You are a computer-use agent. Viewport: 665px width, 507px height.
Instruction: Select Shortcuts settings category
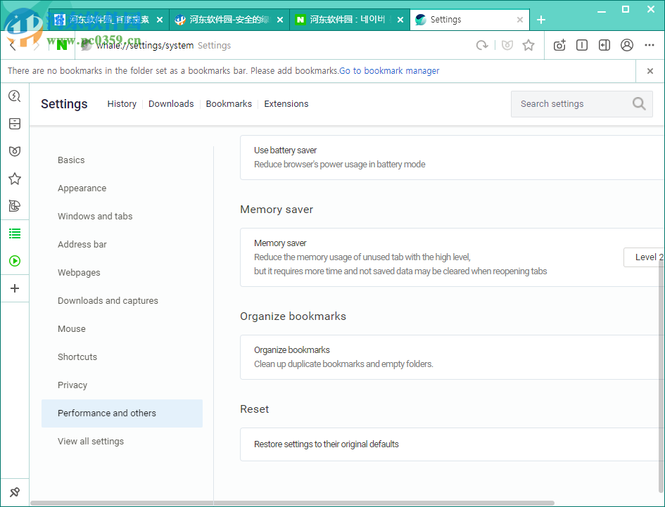click(x=122, y=357)
